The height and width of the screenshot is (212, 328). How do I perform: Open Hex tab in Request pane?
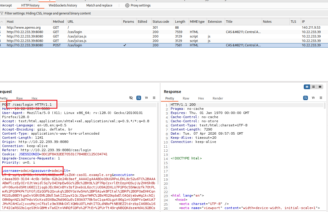pyautogui.click(x=35, y=98)
